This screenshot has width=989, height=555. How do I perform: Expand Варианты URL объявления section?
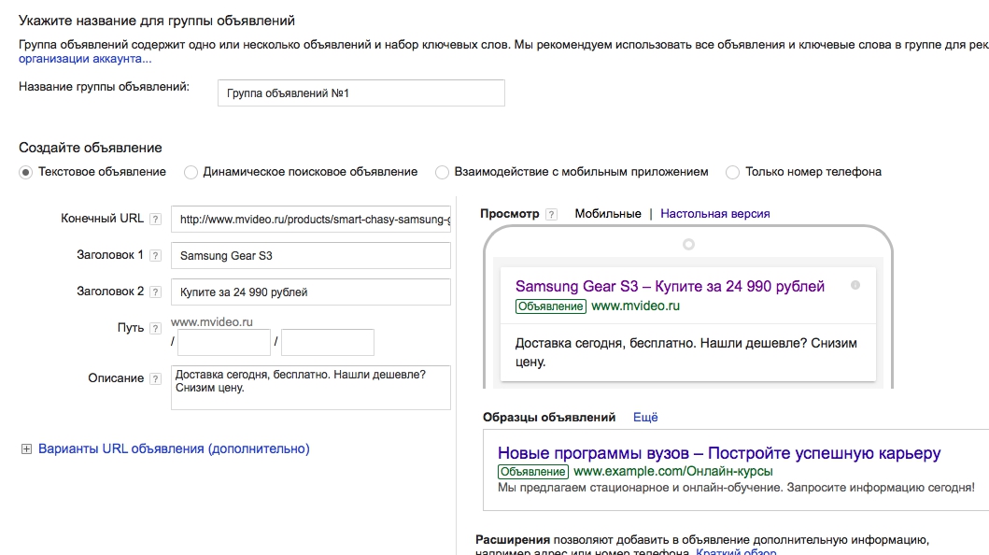pyautogui.click(x=26, y=449)
